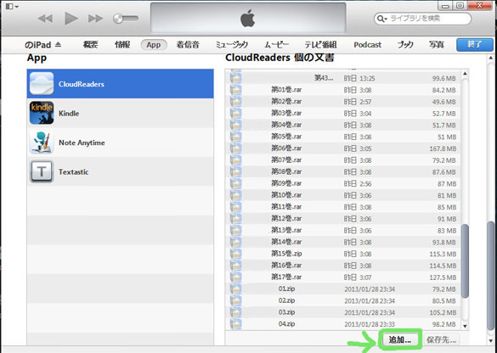Image resolution: width=497 pixels, height=353 pixels.
Task: Click the file icon for 第04巻.rar
Action: click(x=236, y=125)
